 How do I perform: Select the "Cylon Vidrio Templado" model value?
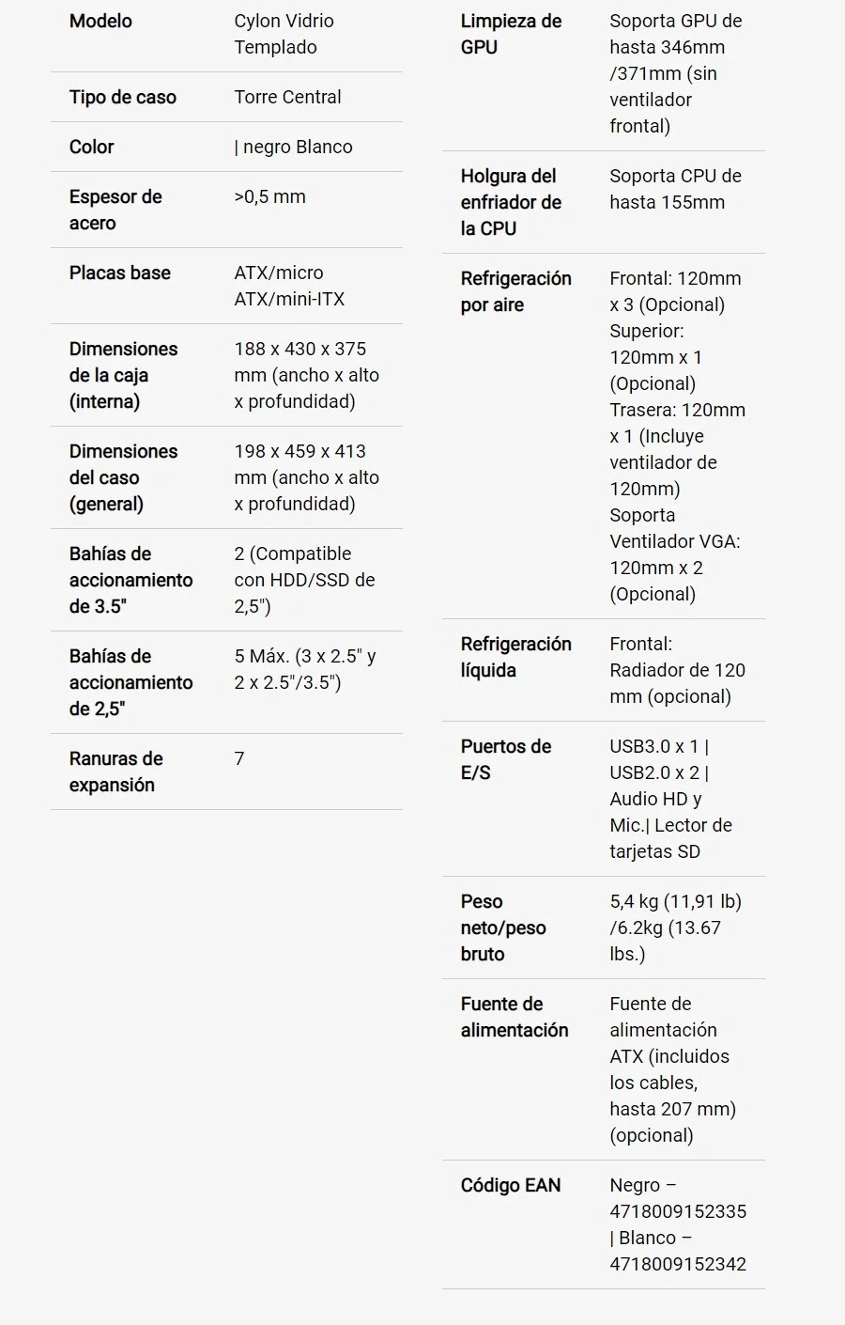(x=284, y=34)
